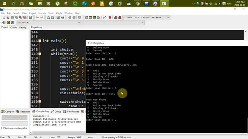Image resolution: width=248 pixels, height=139 pixels.
Task: Click the Goto Bookmark icon
Action: (x=12, y=22)
